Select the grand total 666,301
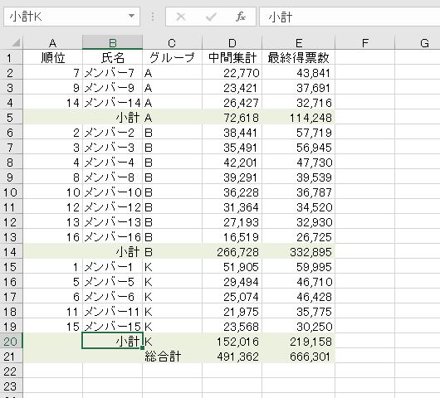 click(x=298, y=357)
